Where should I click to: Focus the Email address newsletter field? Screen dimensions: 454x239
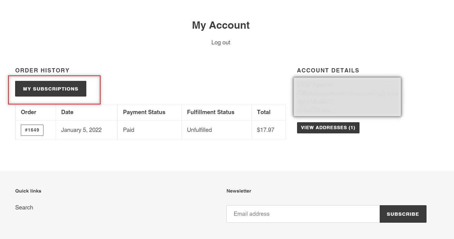tap(303, 214)
